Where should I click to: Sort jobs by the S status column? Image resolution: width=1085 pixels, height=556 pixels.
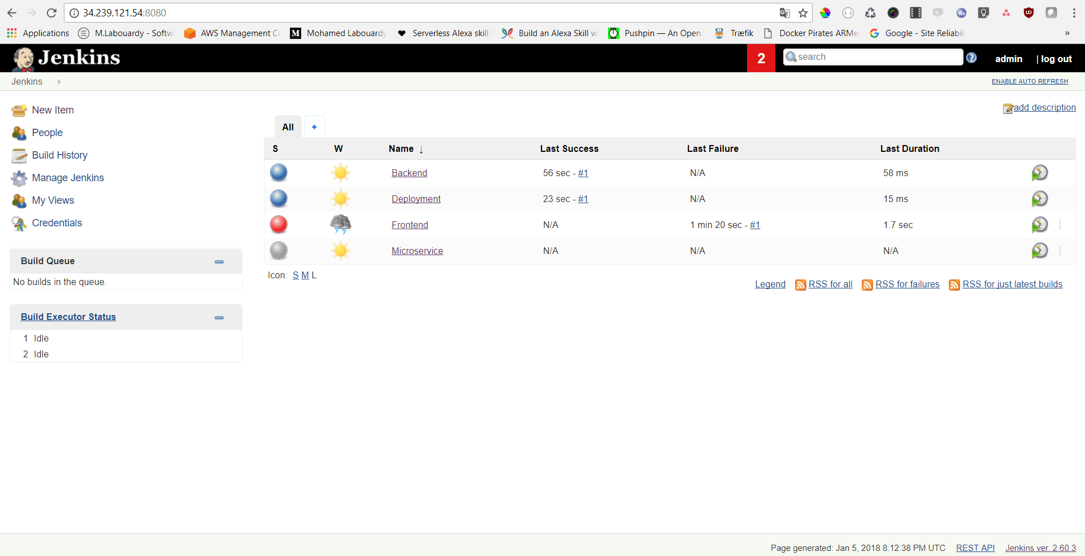pos(275,149)
